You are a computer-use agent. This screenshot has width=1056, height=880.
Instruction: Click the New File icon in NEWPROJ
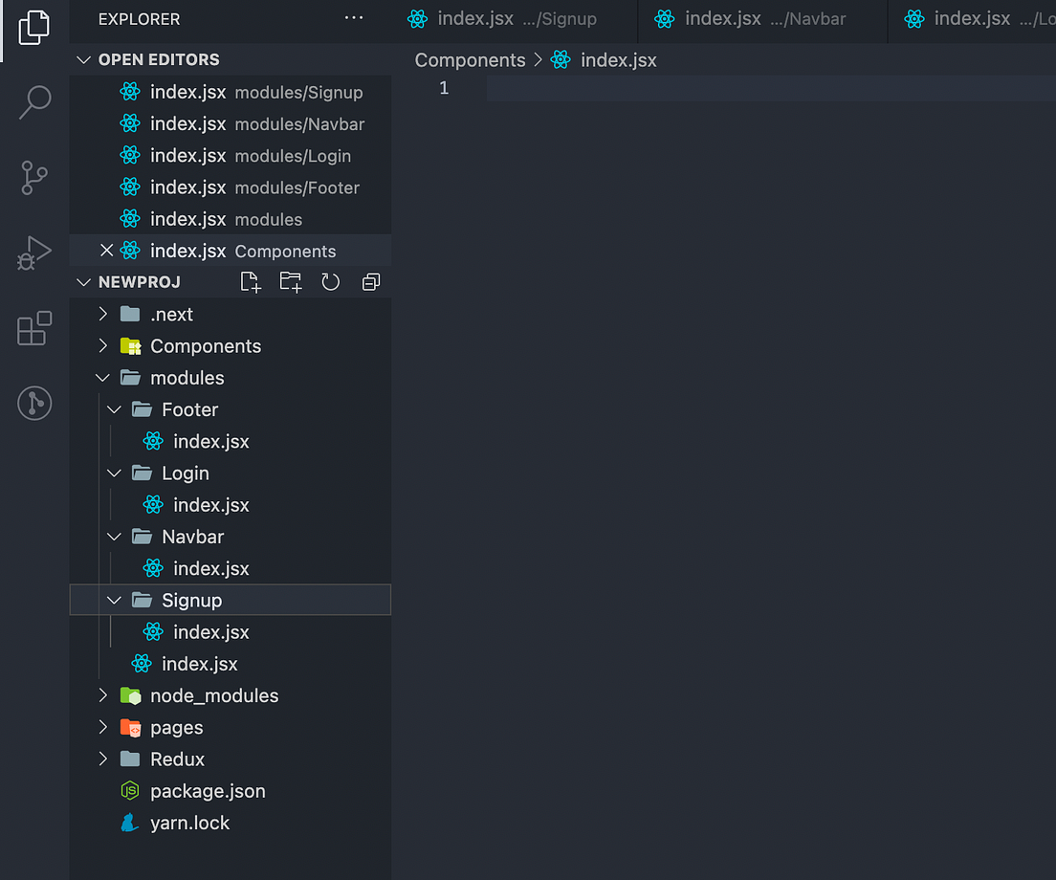pyautogui.click(x=250, y=281)
